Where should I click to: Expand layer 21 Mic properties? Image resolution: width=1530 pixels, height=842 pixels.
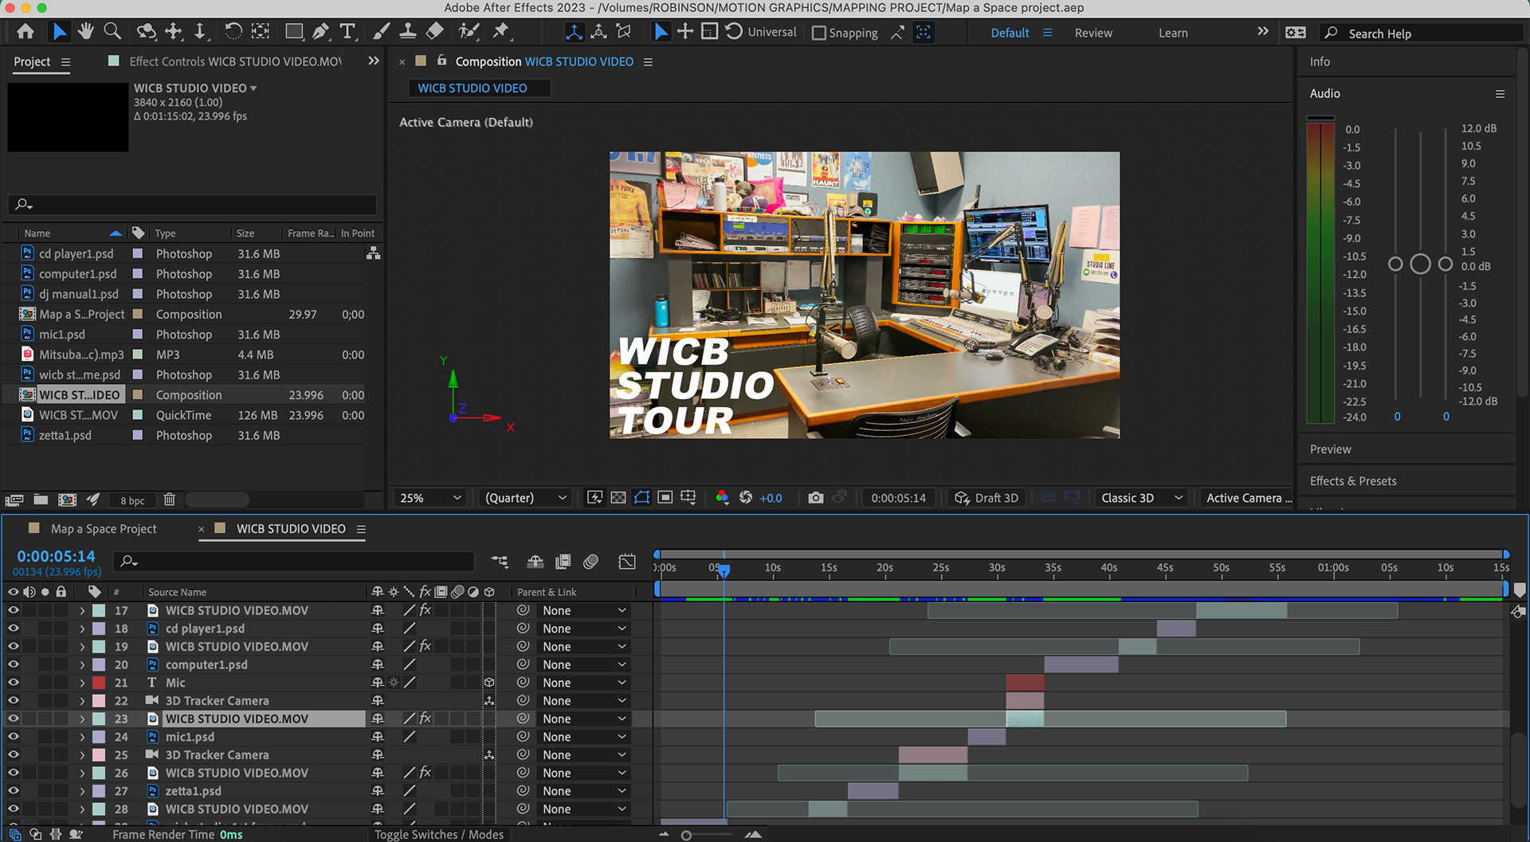(82, 683)
